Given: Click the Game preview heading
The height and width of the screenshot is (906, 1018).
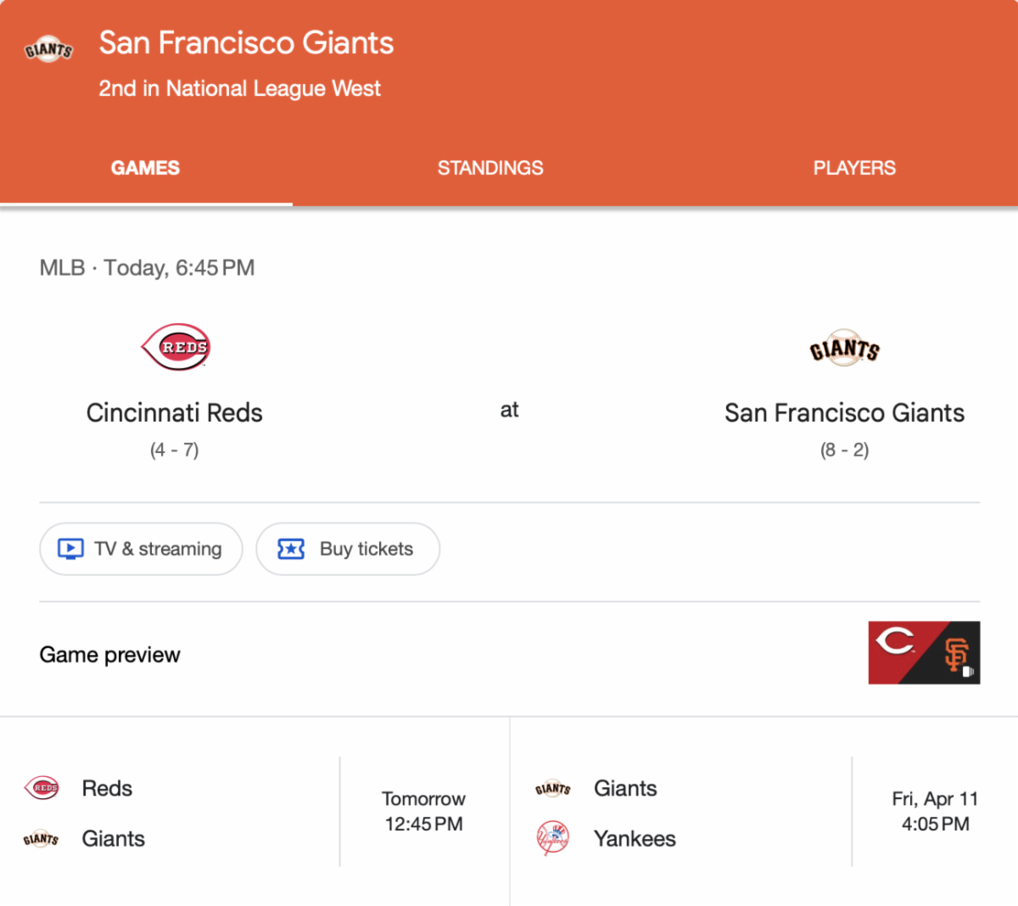Looking at the screenshot, I should point(110,655).
